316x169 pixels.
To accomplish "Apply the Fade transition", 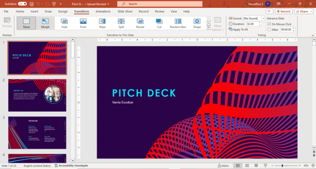I will click(x=64, y=23).
